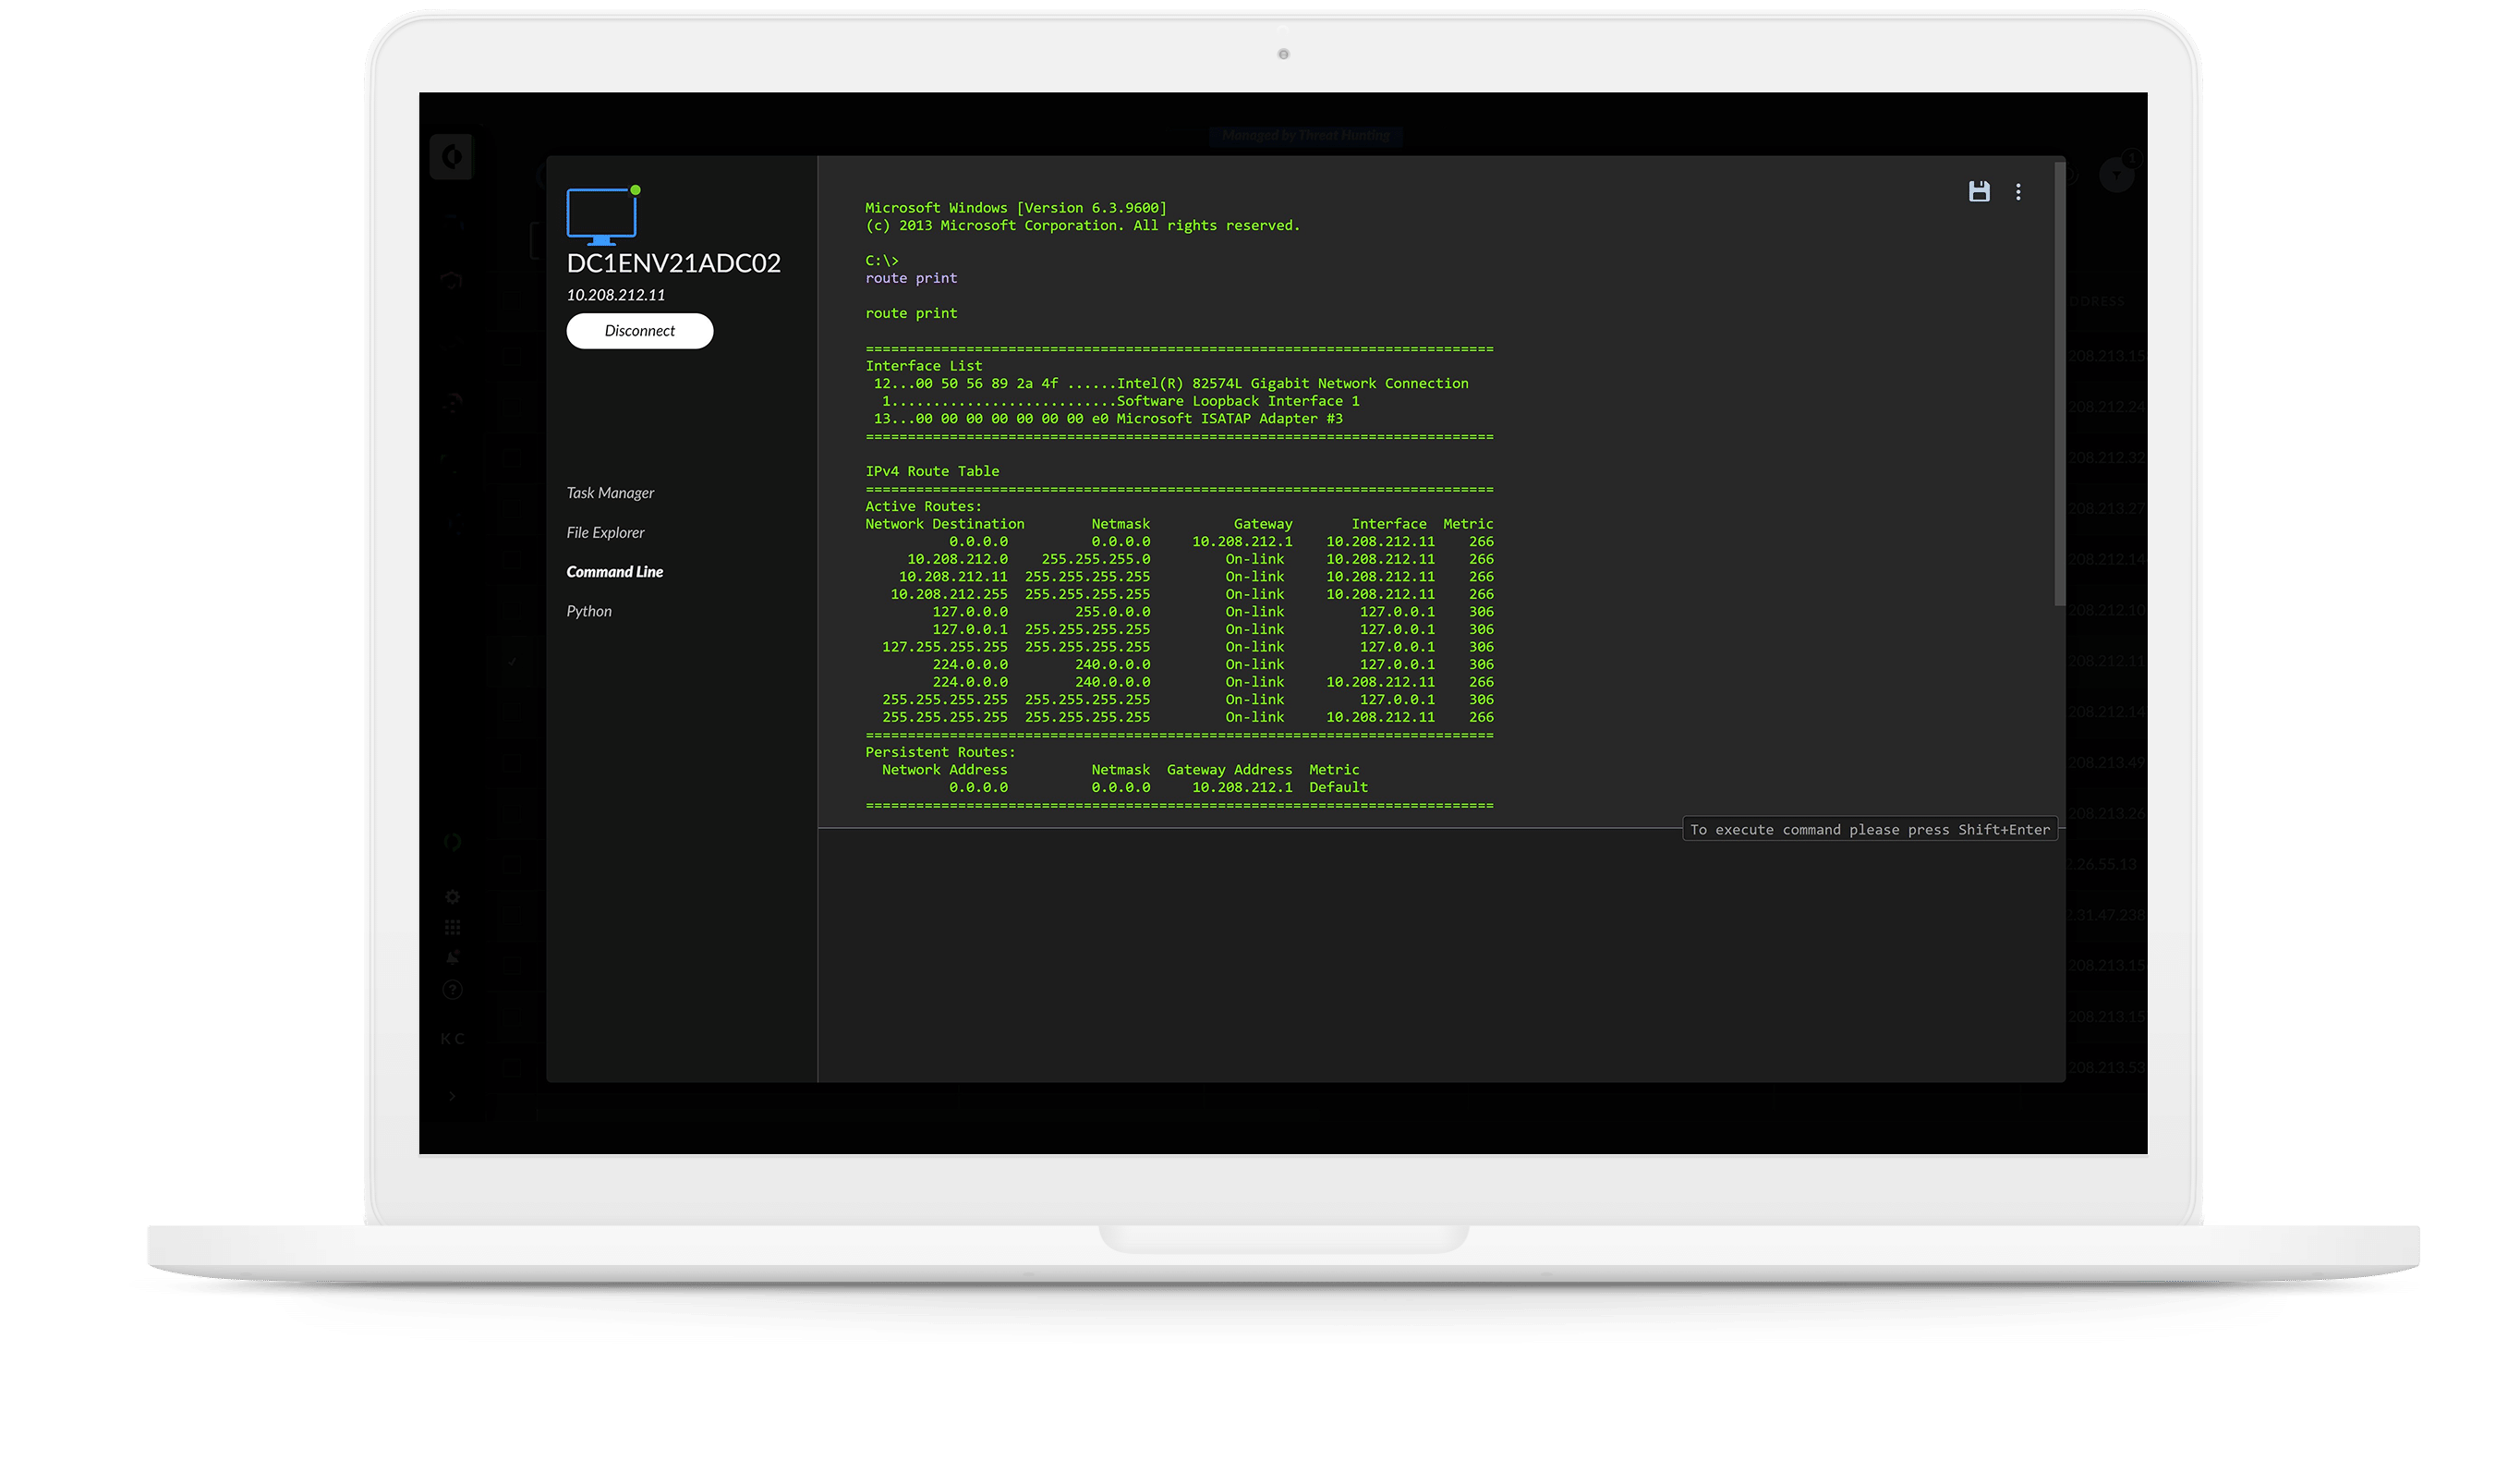
Task: Click the Disconnect button
Action: pyautogui.click(x=639, y=330)
